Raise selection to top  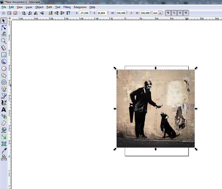click(x=68, y=13)
